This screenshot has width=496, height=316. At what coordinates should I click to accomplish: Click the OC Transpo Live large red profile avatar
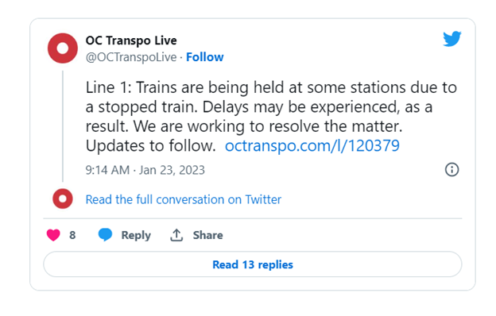click(63, 48)
